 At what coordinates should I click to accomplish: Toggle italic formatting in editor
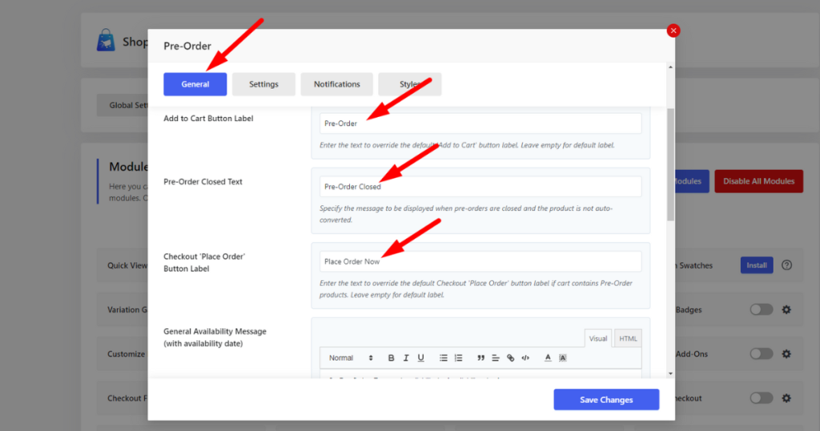click(x=406, y=358)
